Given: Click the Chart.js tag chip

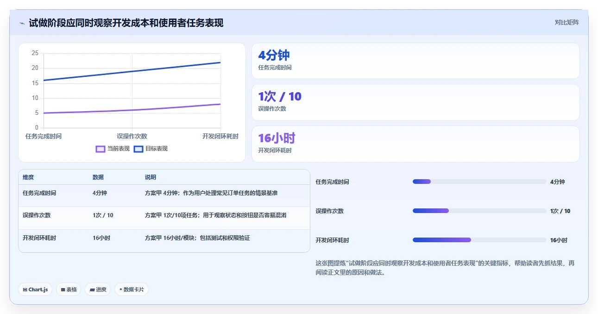Looking at the screenshot, I should [36, 289].
